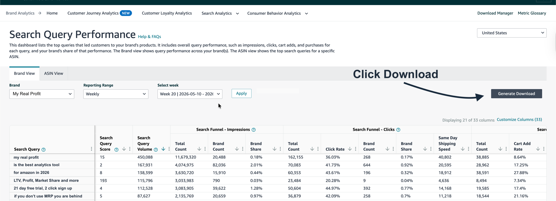Click Brand Analytics breadcrumb
This screenshot has width=556, height=201.
click(x=20, y=13)
